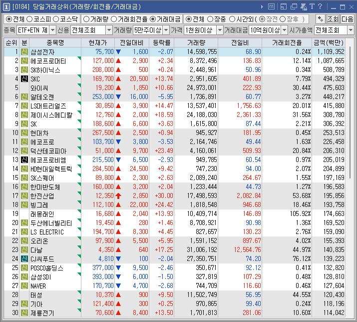Click the 신 badge on the 알테오젠 row

[x=24, y=96]
